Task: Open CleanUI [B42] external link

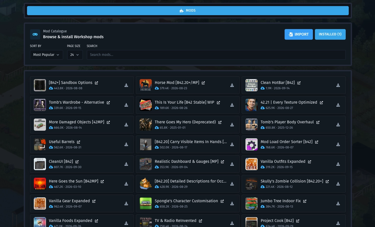Action: pos(77,162)
